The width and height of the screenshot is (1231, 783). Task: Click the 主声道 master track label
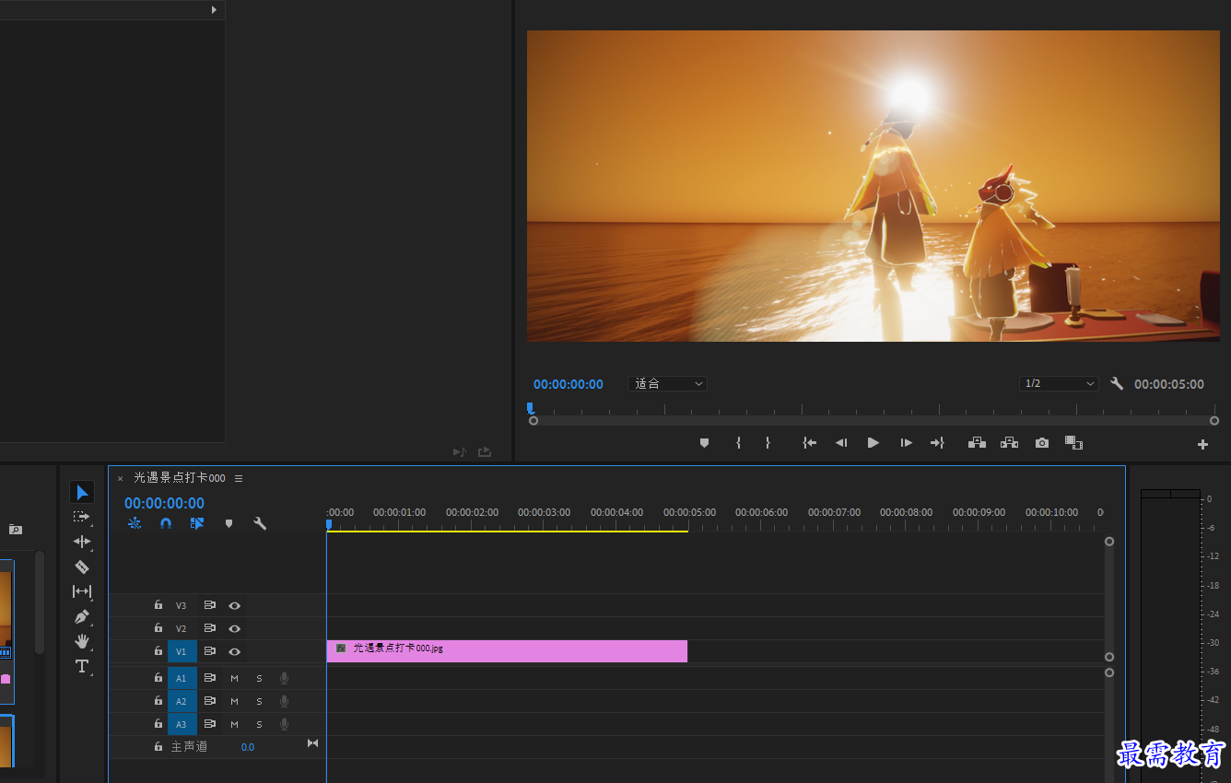189,747
